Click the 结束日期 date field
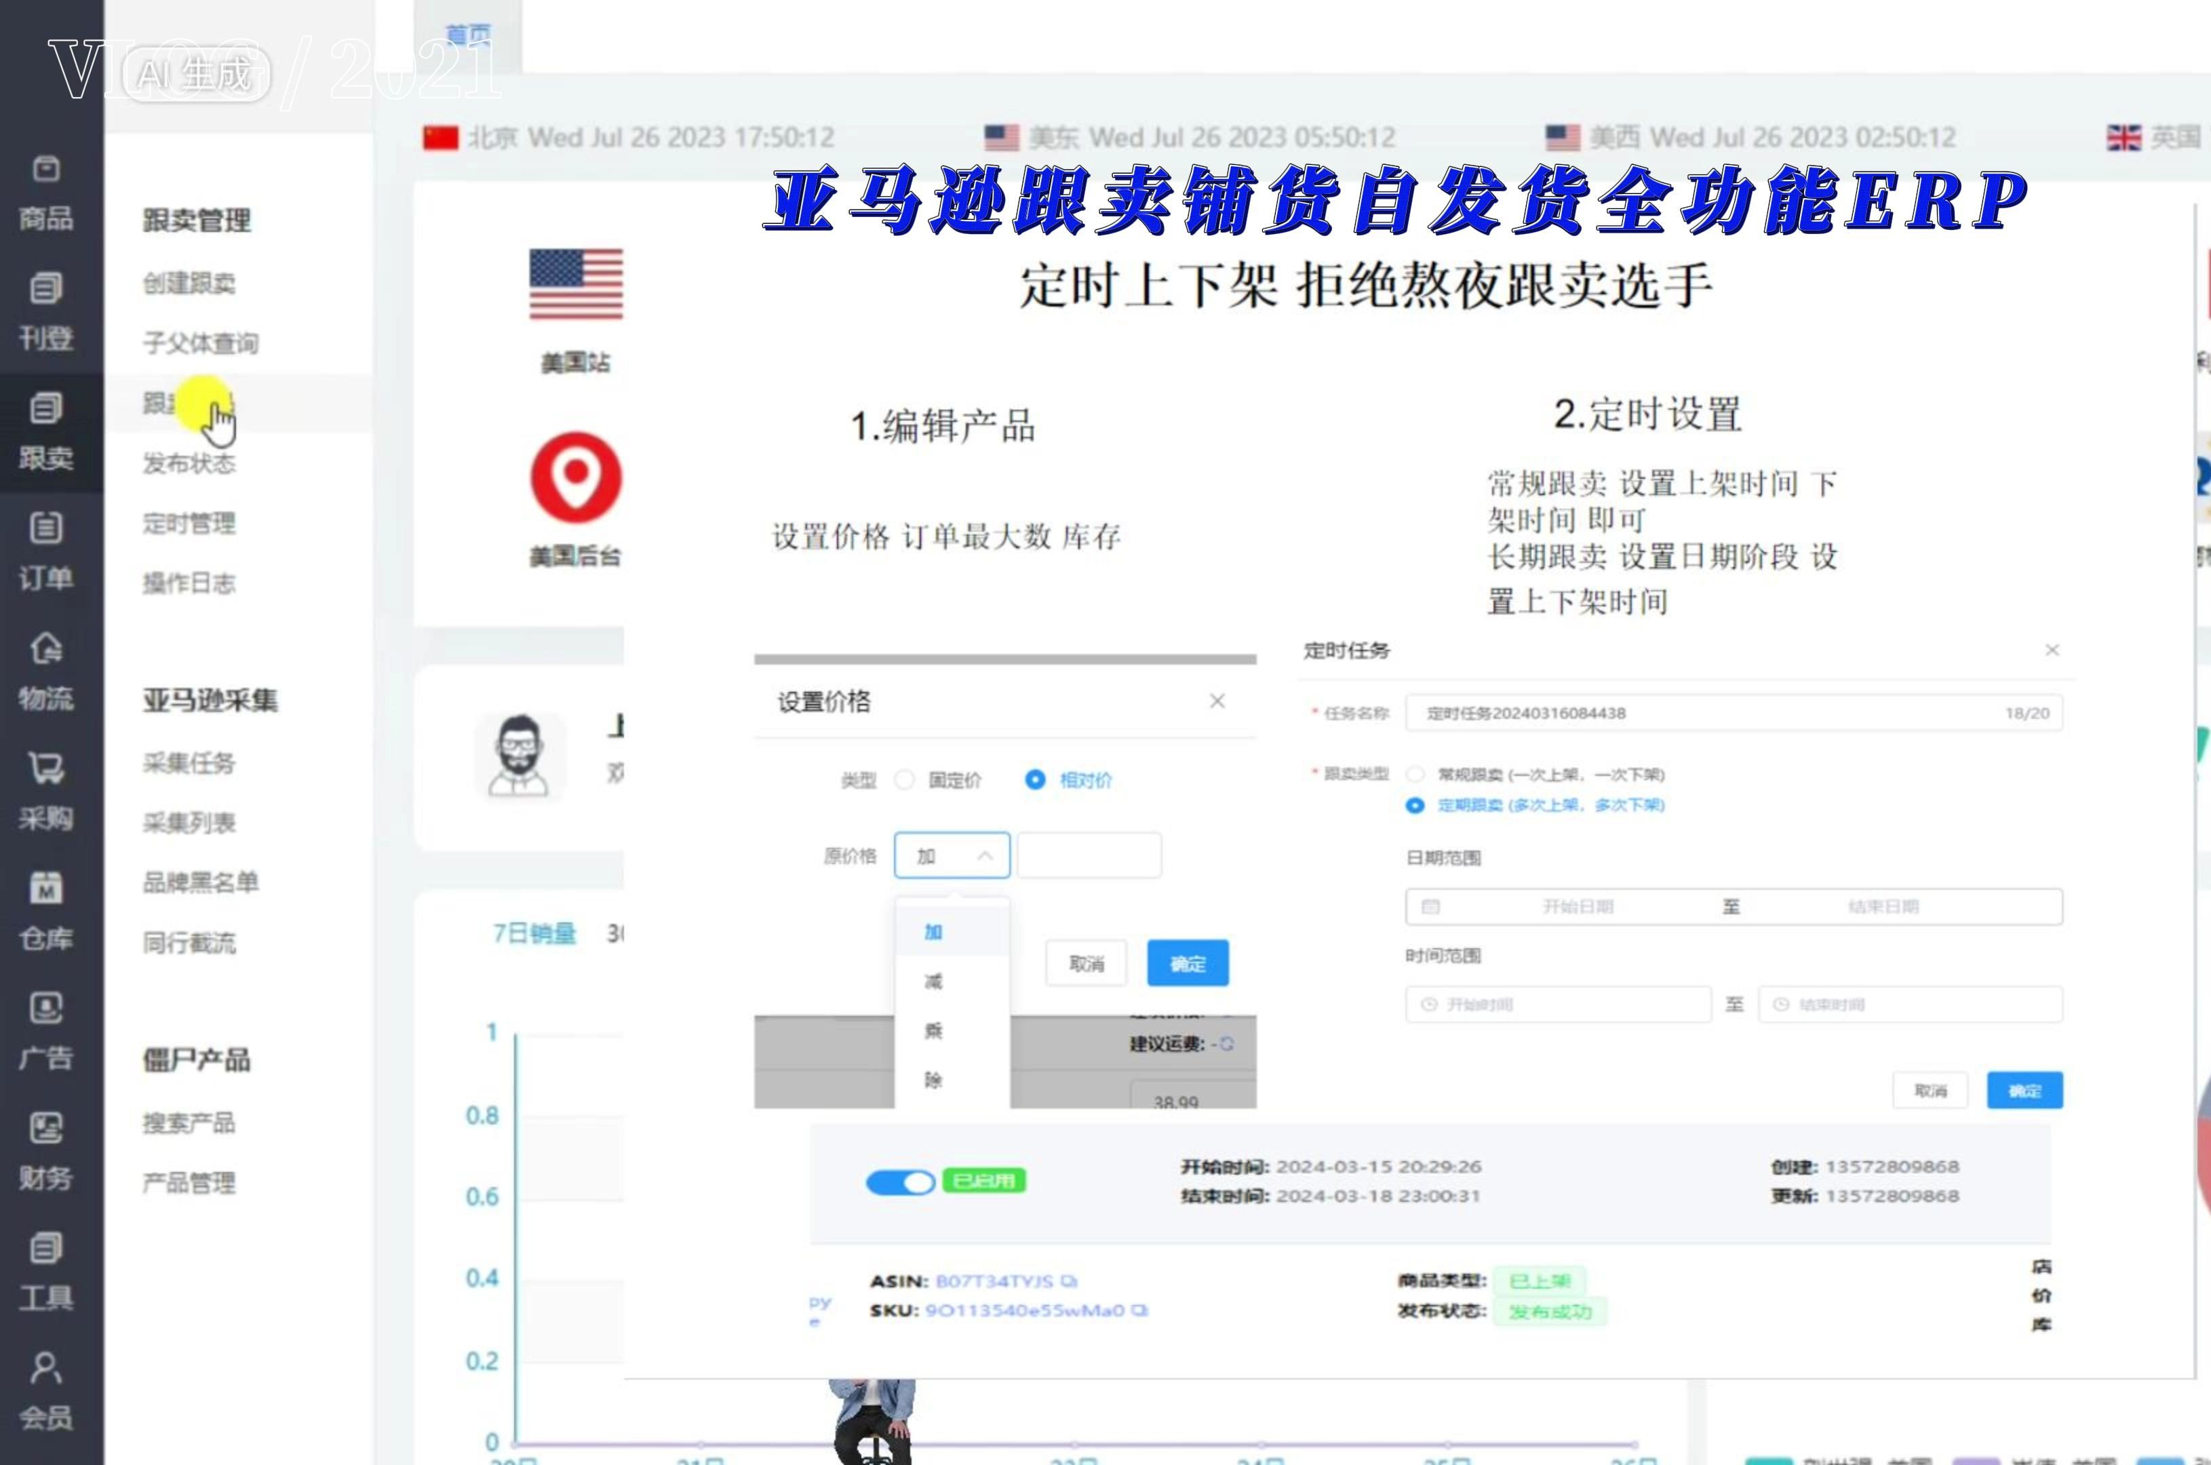 tap(1883, 906)
